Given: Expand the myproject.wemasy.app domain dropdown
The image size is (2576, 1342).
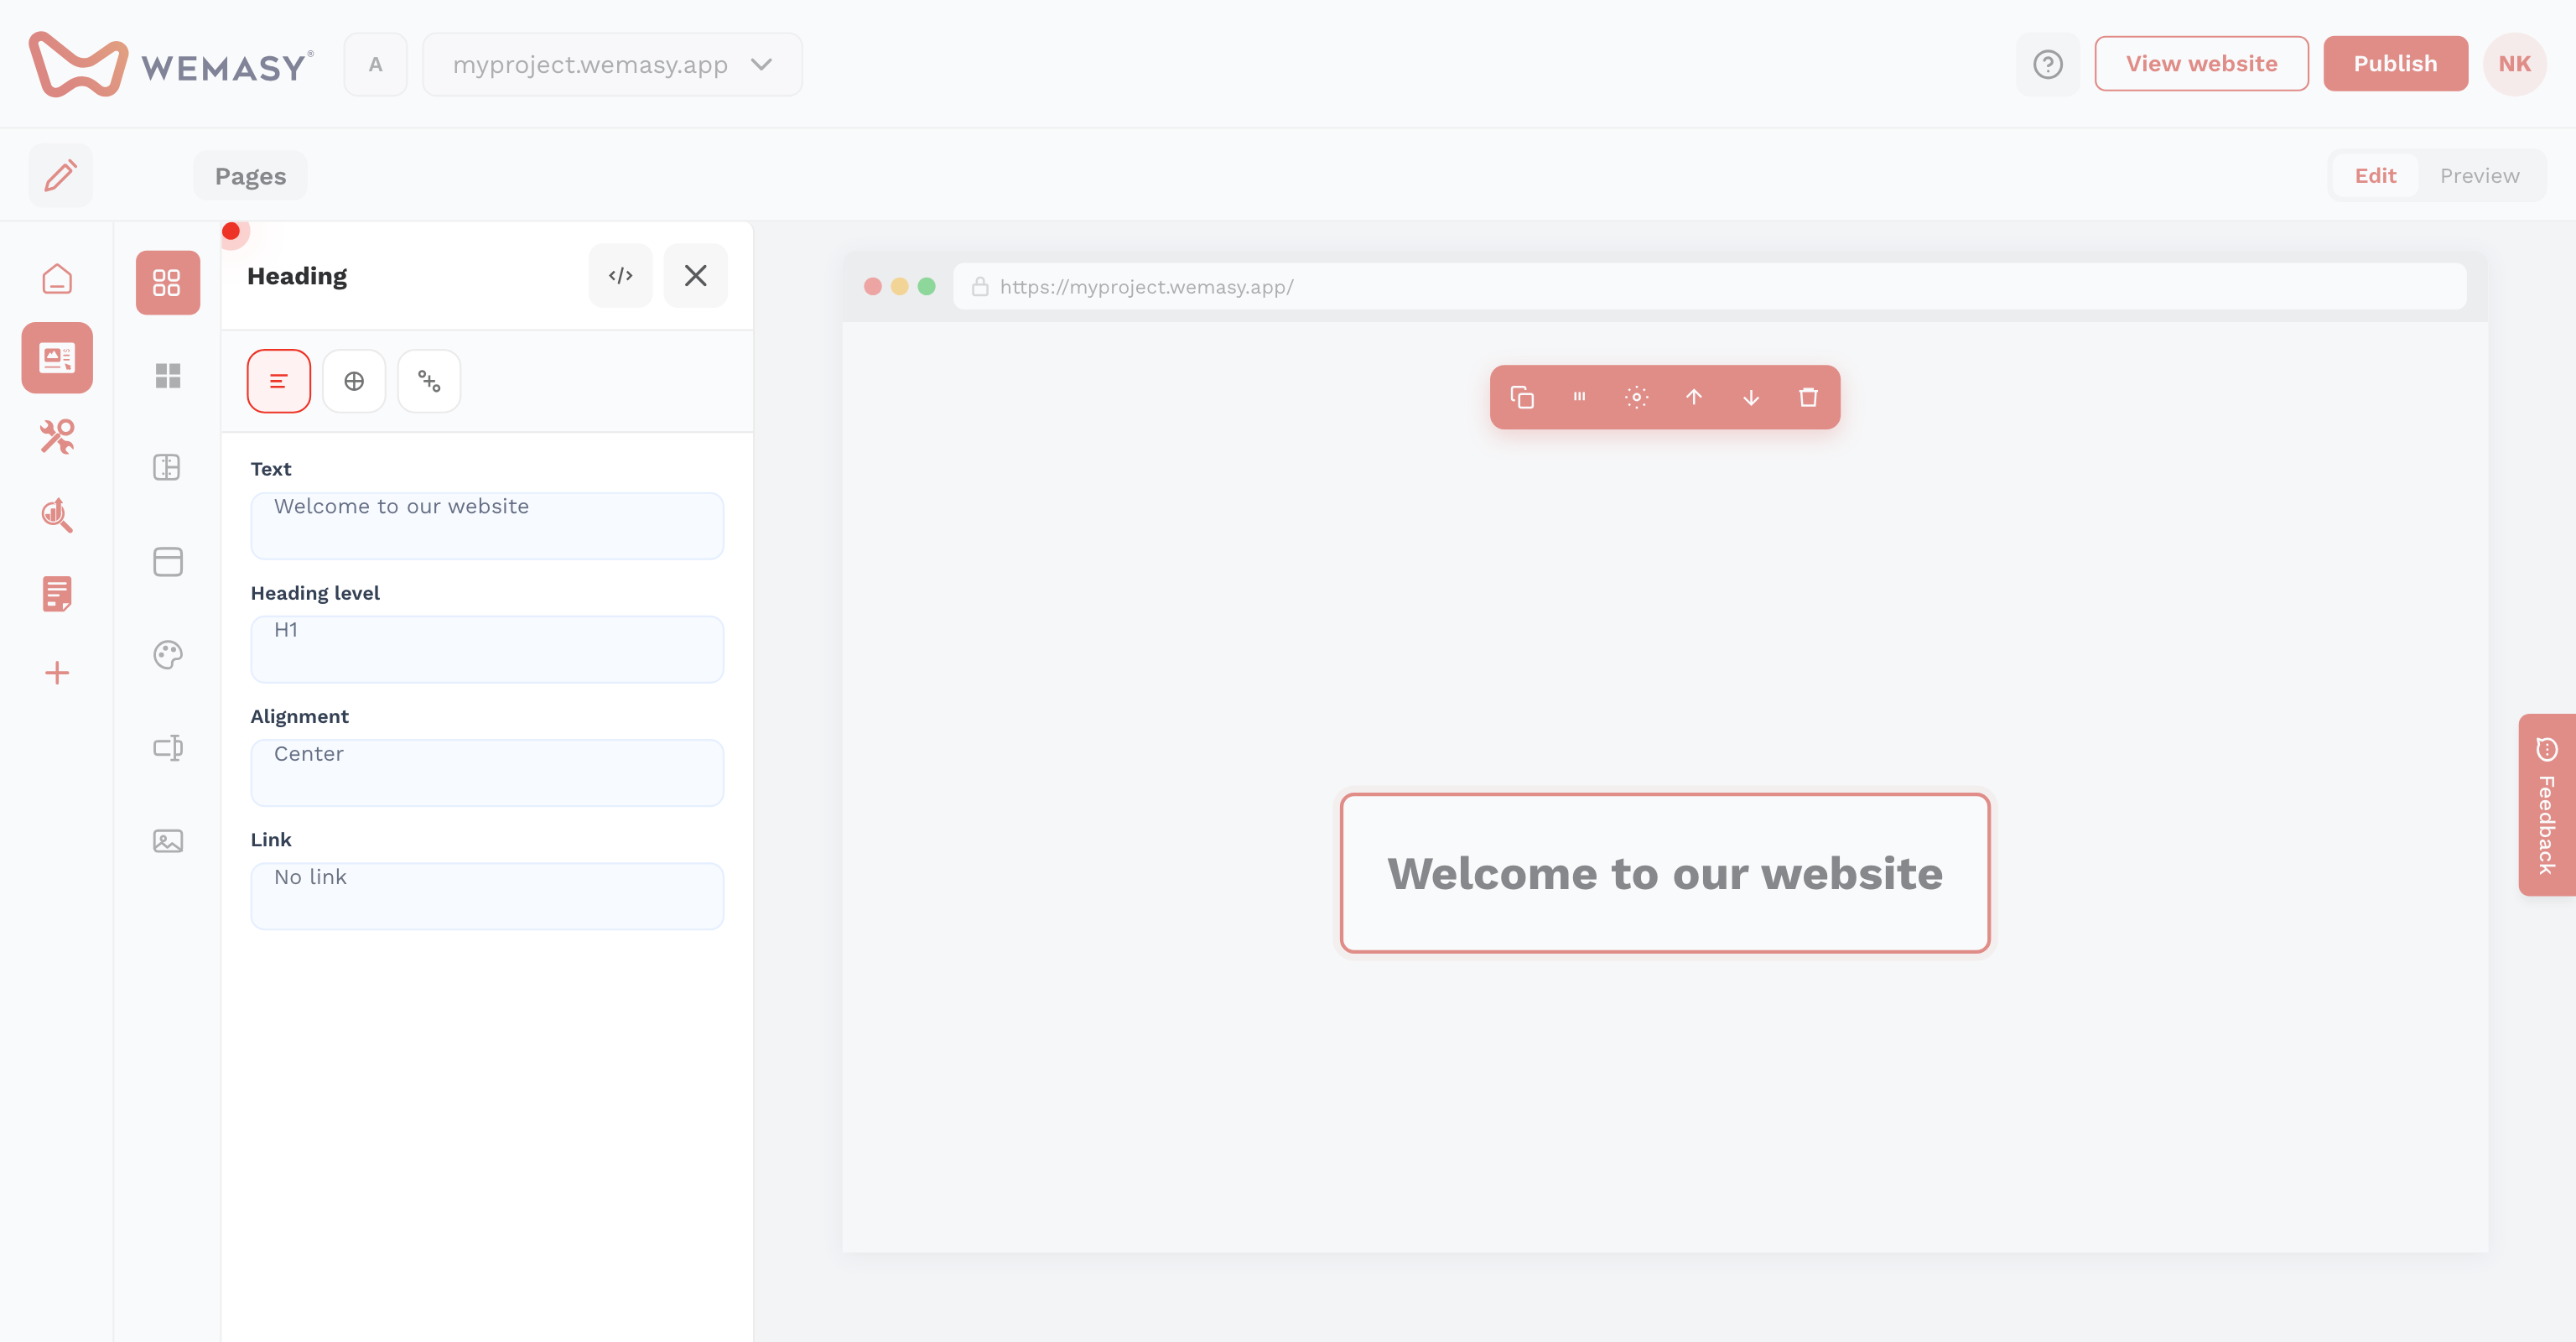Looking at the screenshot, I should (x=612, y=65).
